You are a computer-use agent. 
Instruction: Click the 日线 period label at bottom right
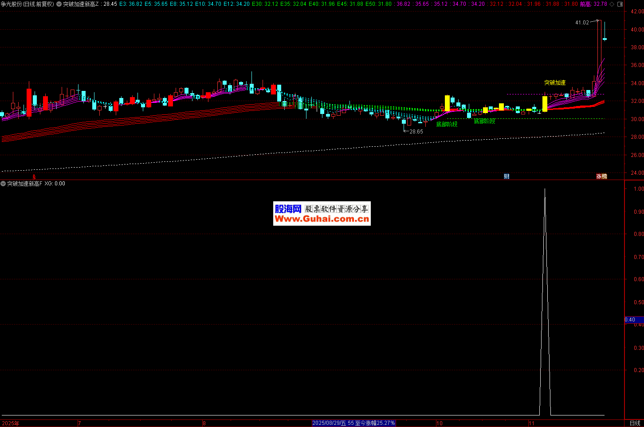coord(635,423)
